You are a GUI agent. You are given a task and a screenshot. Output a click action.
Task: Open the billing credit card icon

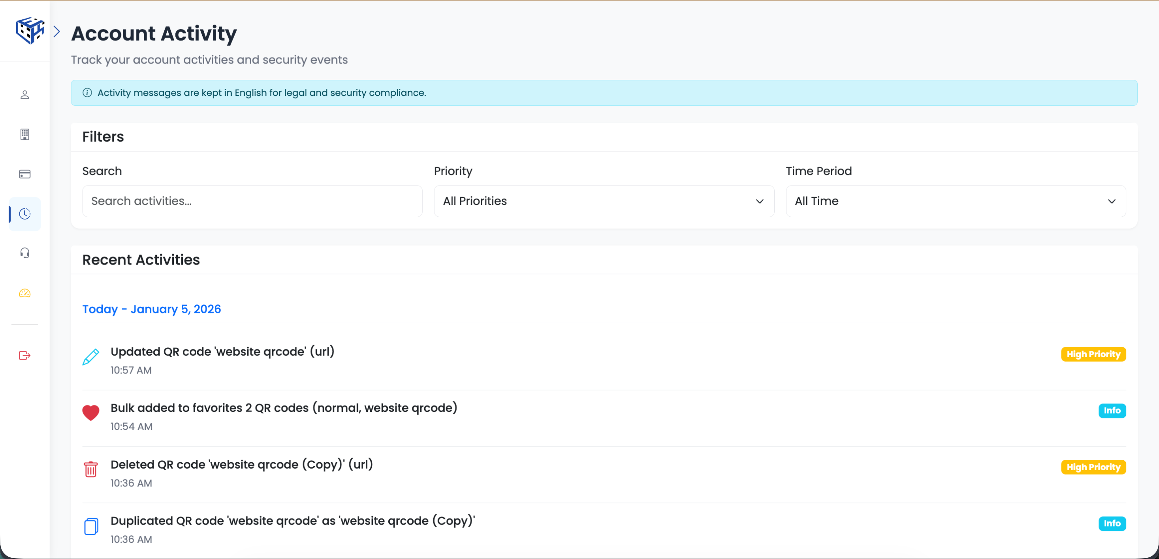(25, 174)
